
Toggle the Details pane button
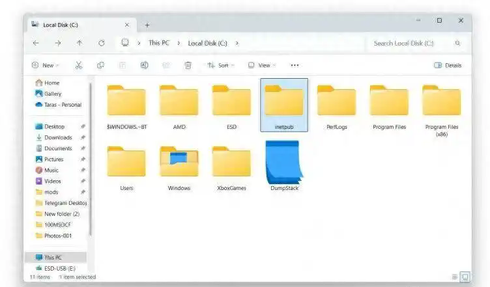pos(447,65)
